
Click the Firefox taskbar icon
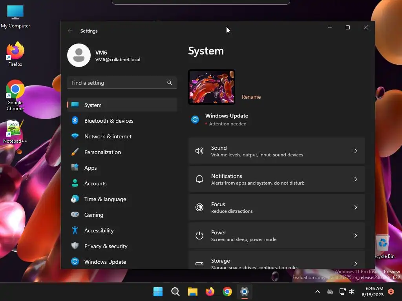[210, 292]
